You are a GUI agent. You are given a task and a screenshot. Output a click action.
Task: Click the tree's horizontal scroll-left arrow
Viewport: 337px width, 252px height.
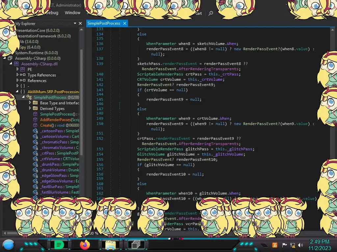click(5, 233)
